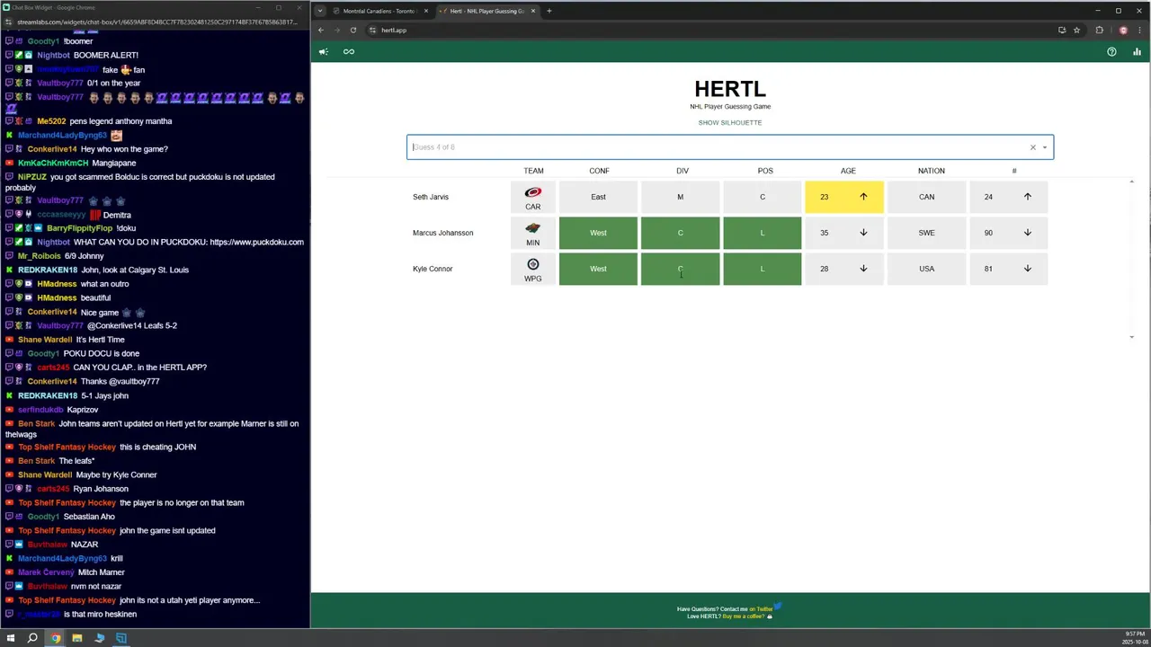Image resolution: width=1151 pixels, height=647 pixels.
Task: Open the install app icon in the address bar
Action: (x=1062, y=30)
